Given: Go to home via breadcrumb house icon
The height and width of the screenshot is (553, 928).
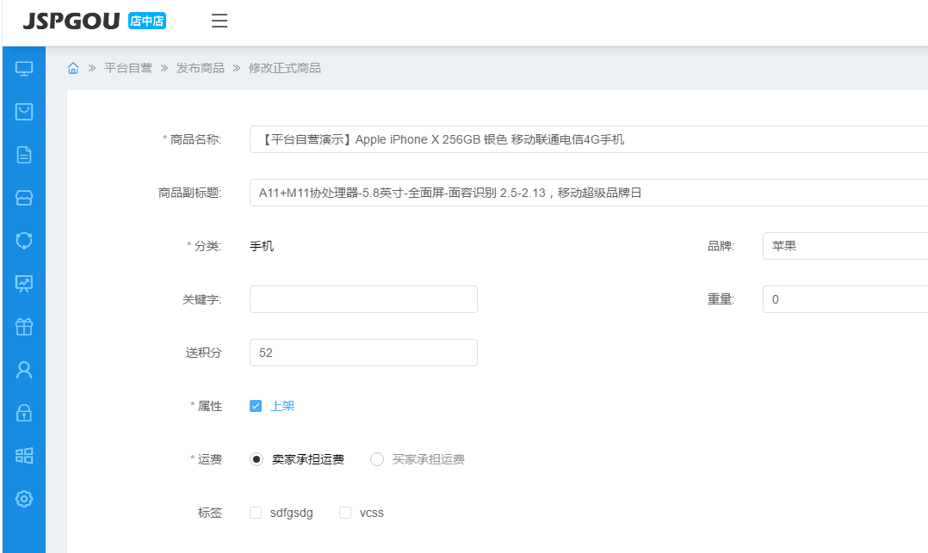Looking at the screenshot, I should point(73,68).
